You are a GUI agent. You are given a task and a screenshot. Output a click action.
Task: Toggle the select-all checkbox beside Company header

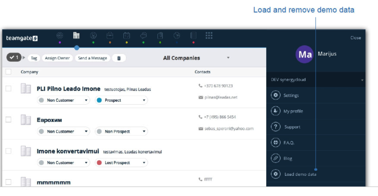[8, 72]
